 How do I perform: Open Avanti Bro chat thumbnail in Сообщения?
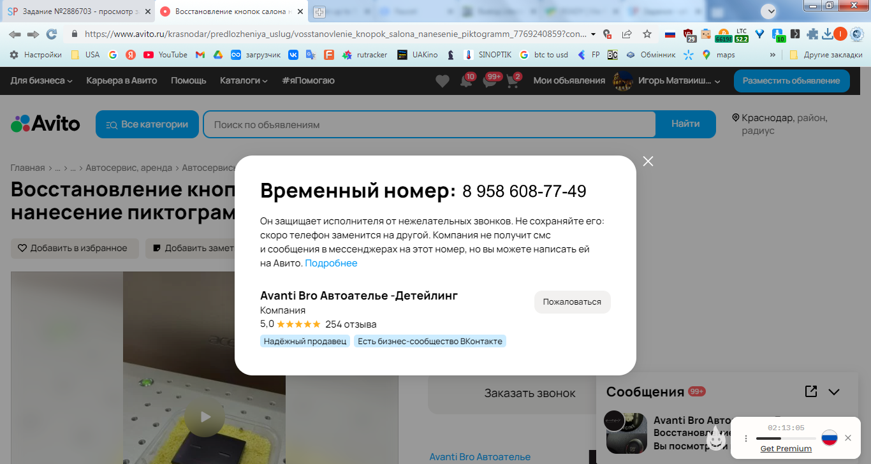(x=626, y=433)
